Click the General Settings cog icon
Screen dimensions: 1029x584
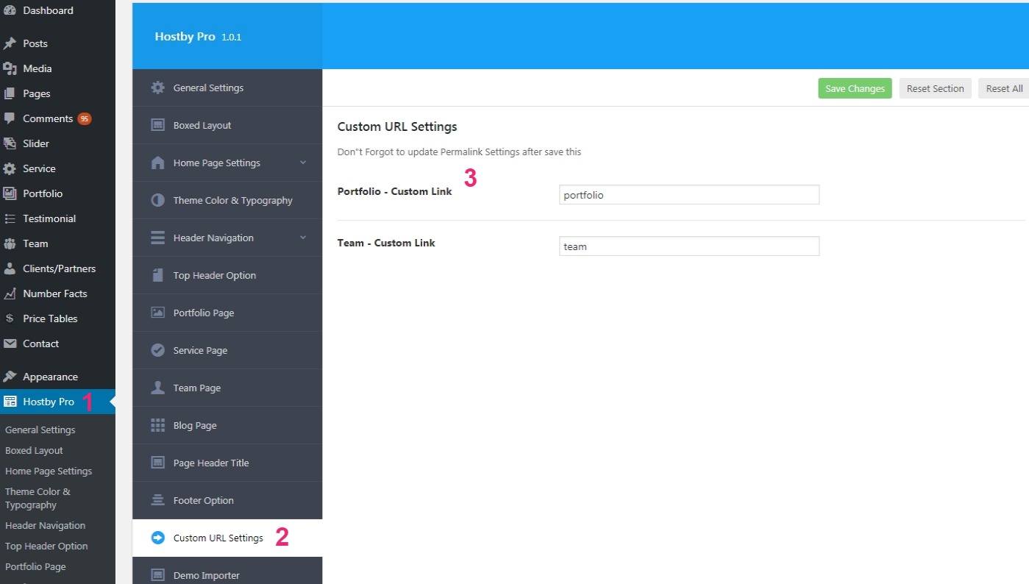tap(157, 88)
